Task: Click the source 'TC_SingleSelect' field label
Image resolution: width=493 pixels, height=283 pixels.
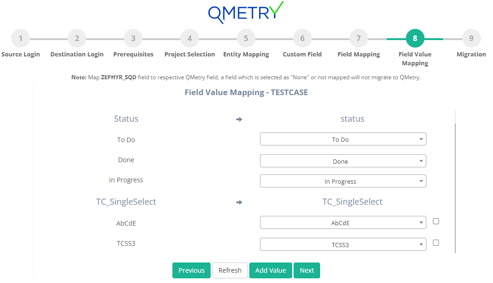Action: click(x=126, y=202)
